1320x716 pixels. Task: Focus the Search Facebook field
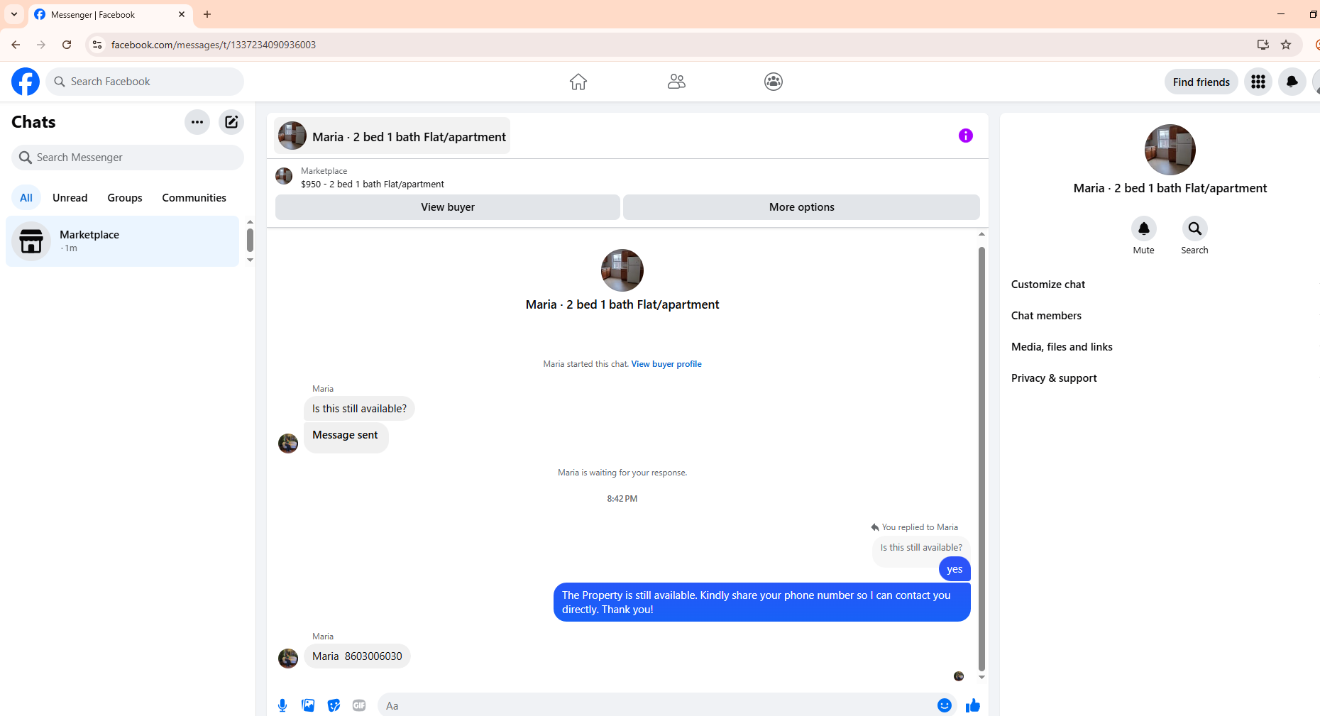(145, 82)
